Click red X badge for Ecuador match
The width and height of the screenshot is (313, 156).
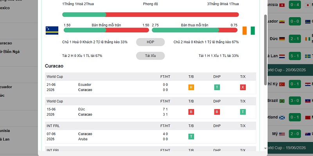point(243,87)
